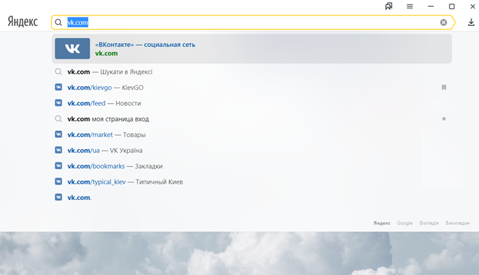479x275 pixels.
Task: Open the downloads arrow icon
Action: pos(471,23)
